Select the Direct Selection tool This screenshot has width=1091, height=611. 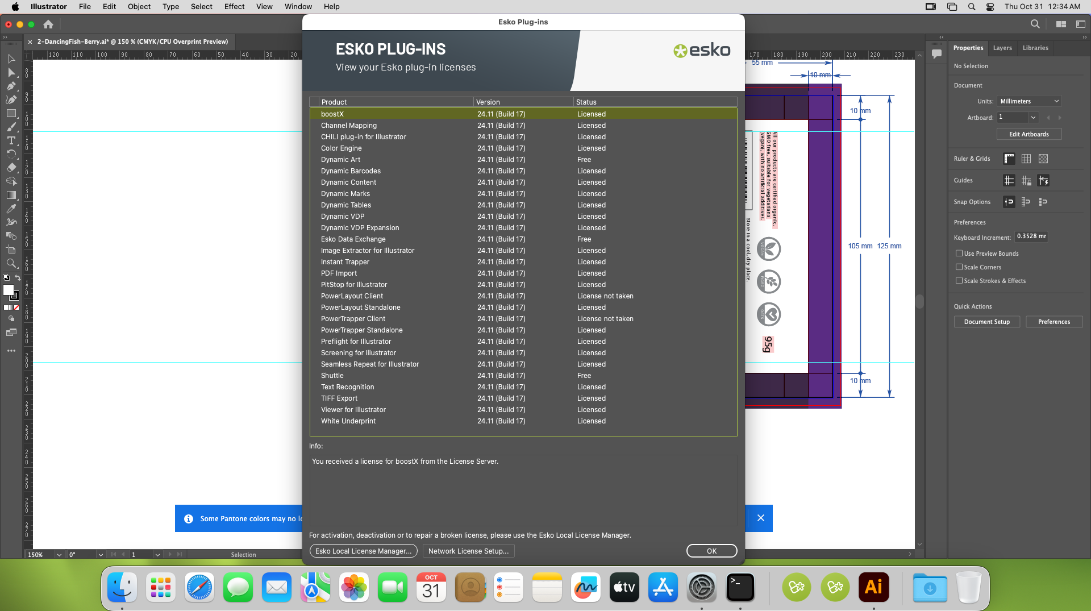11,73
